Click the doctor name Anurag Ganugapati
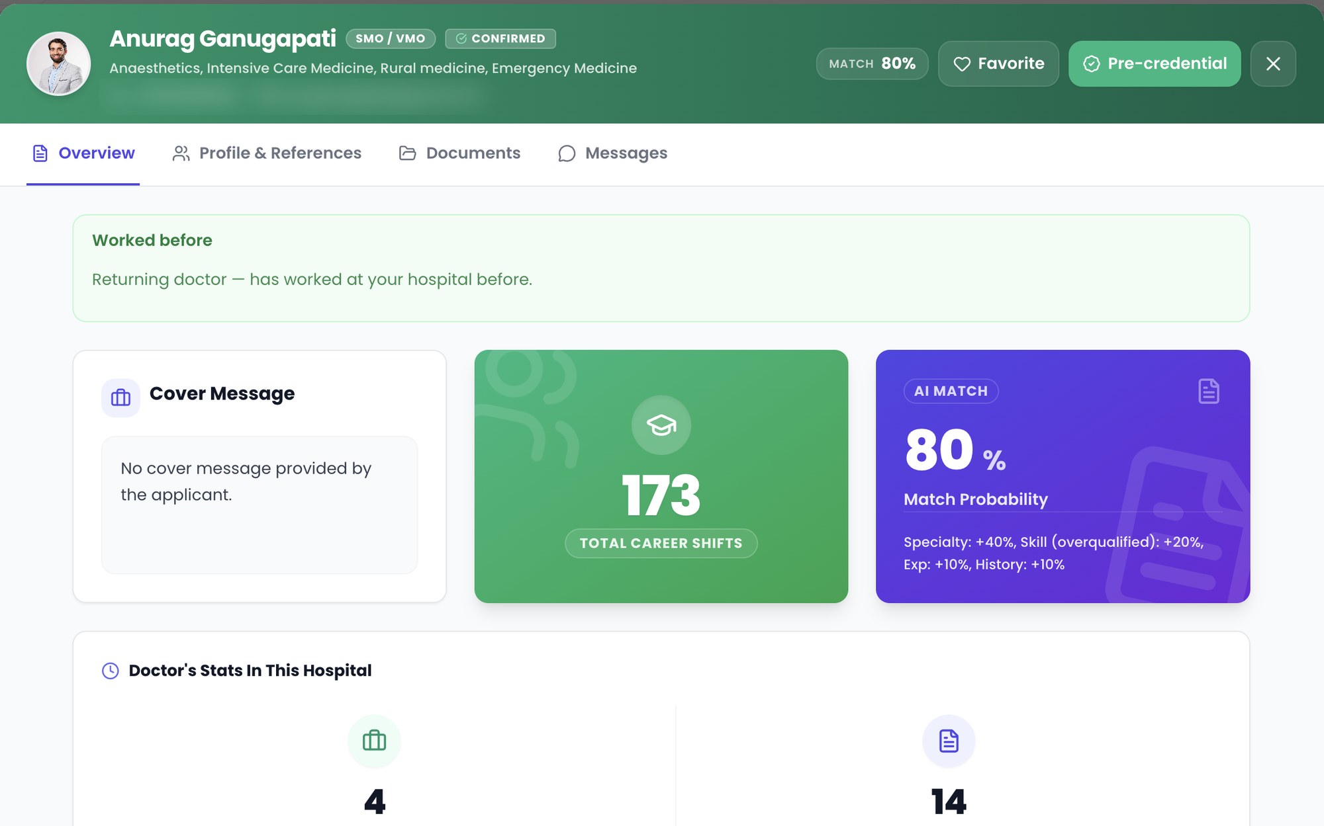1324x826 pixels. (222, 38)
